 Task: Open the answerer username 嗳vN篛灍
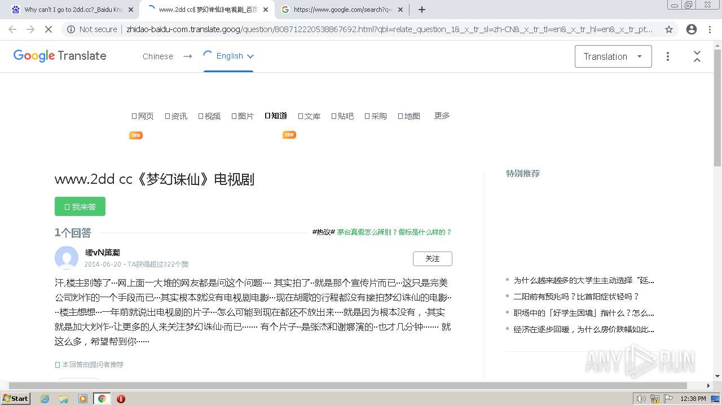point(103,253)
